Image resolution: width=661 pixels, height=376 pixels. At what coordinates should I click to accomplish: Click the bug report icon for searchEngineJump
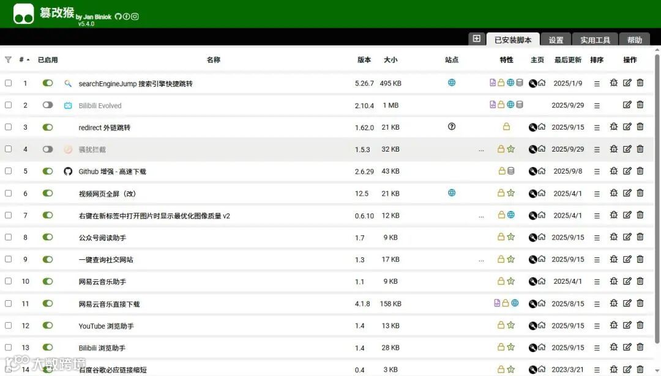click(614, 83)
